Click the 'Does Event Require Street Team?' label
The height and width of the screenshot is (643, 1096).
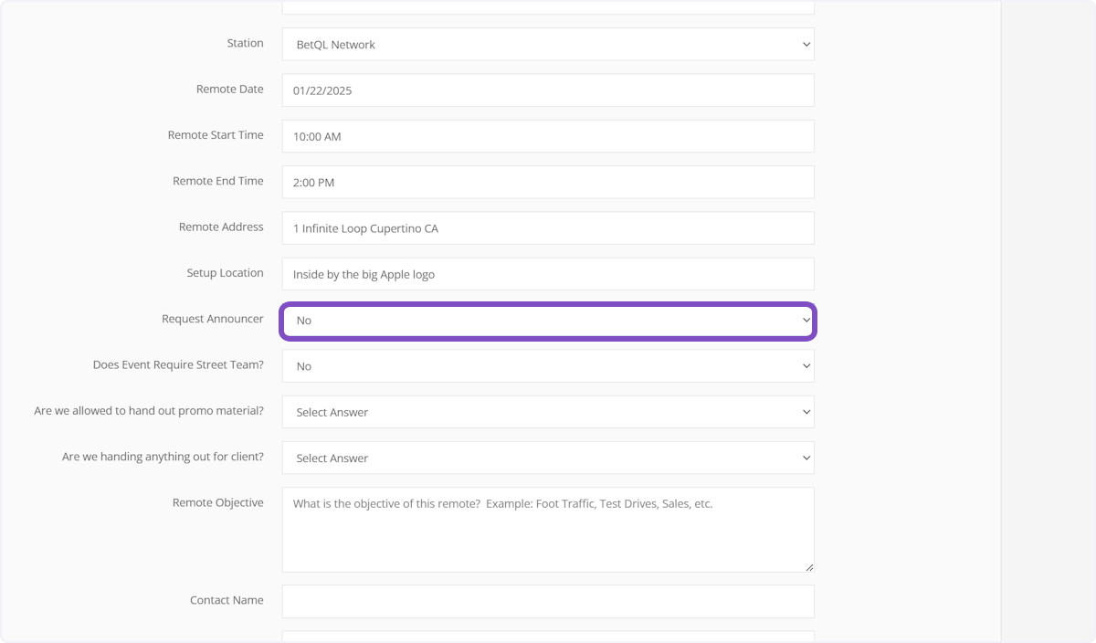(178, 364)
